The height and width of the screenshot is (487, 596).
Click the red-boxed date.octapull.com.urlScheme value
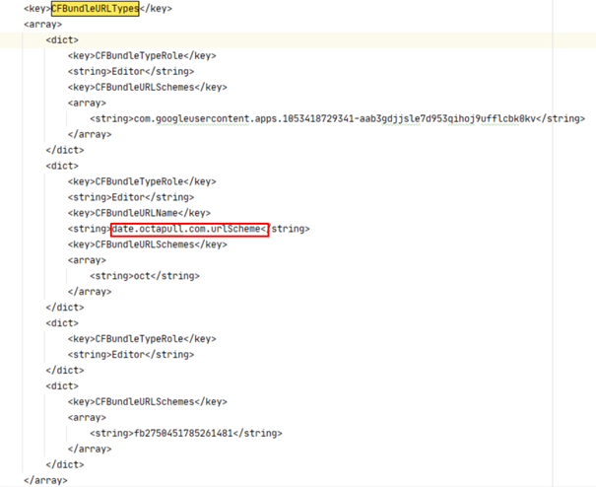(189, 229)
